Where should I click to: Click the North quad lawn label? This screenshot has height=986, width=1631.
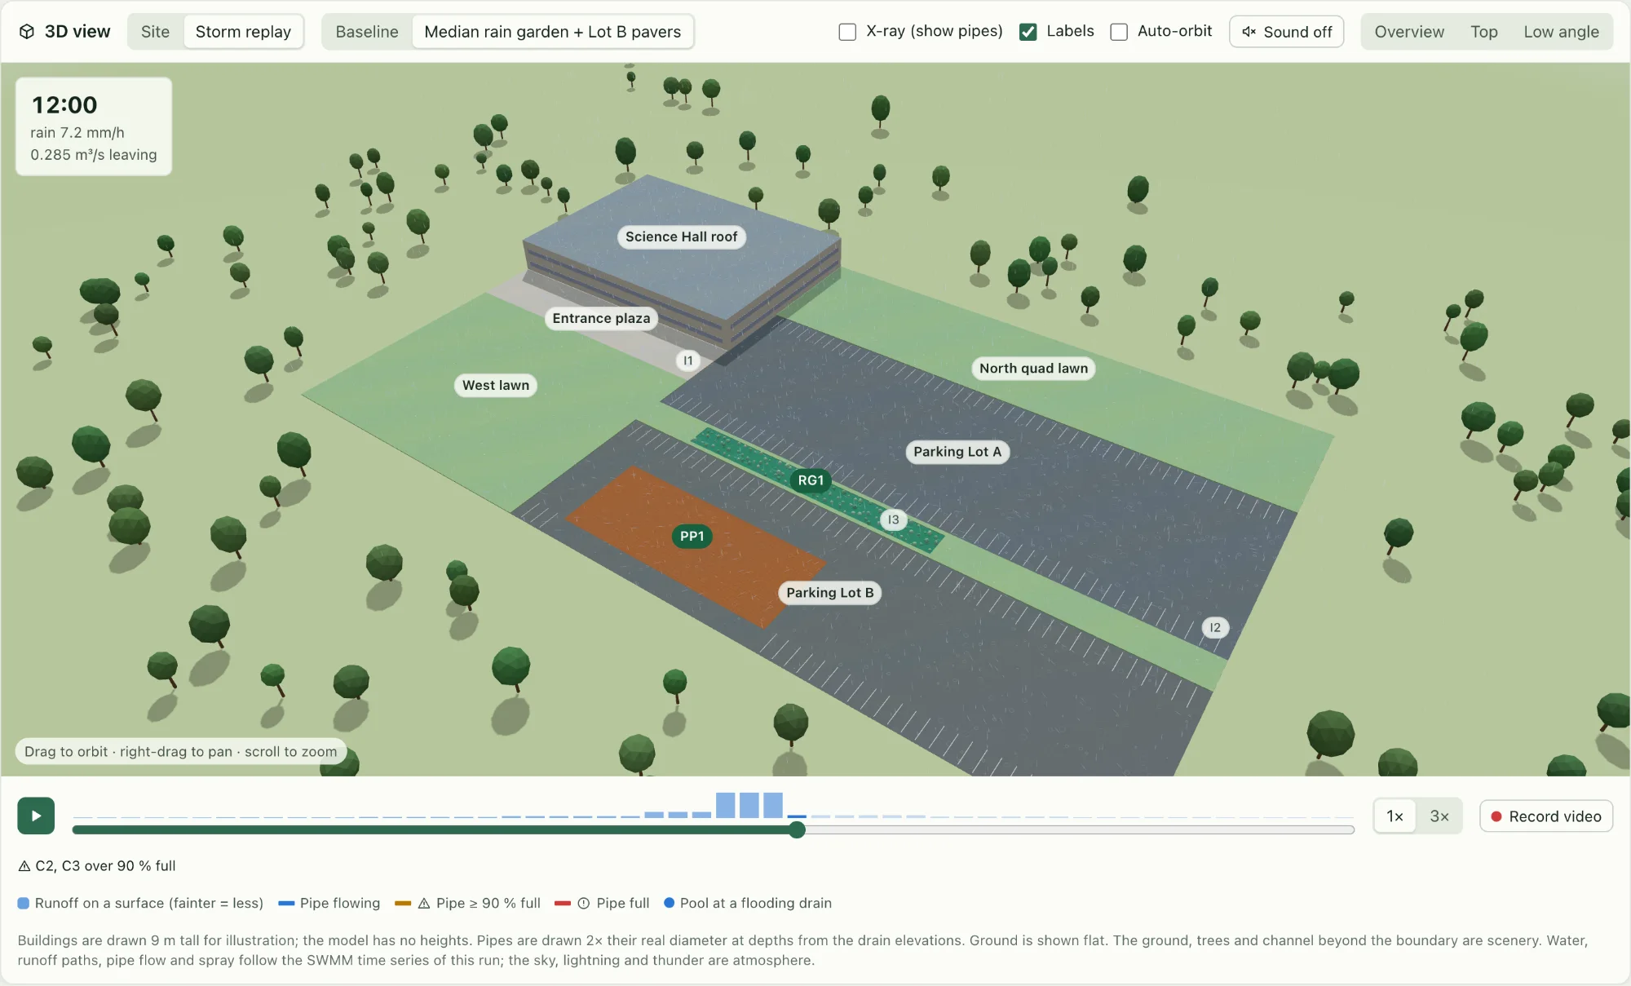pyautogui.click(x=1033, y=368)
